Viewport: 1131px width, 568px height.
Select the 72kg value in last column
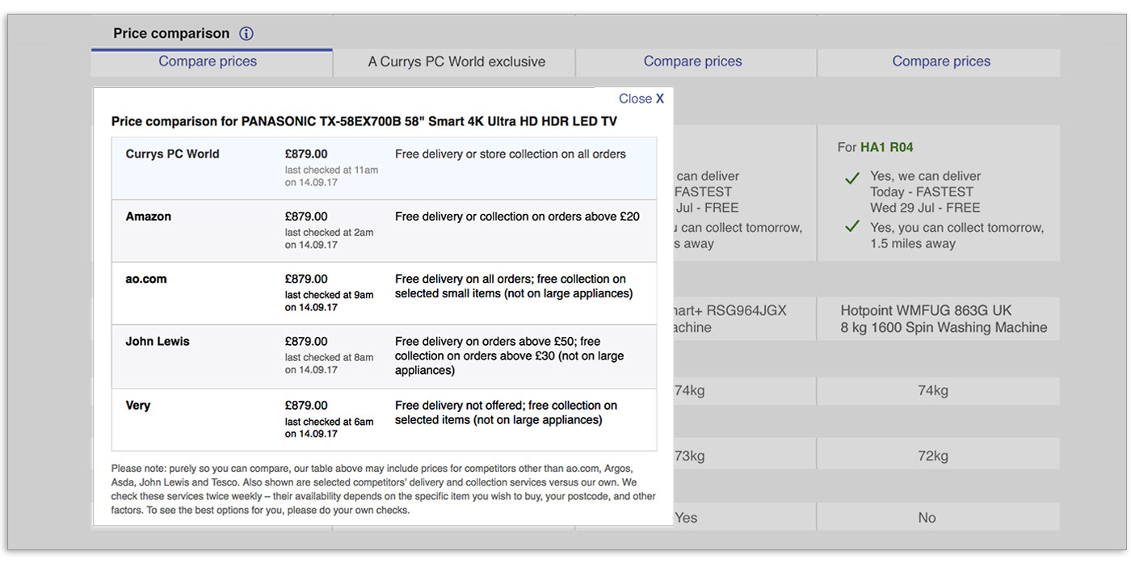pos(933,456)
